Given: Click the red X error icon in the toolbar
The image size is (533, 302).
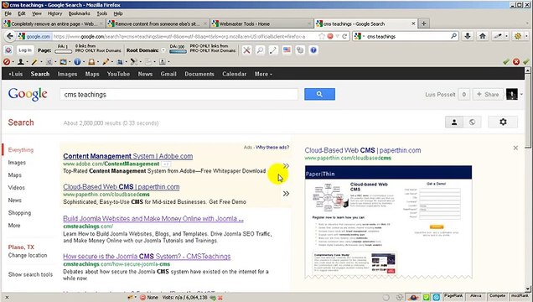Looking at the screenshot, I should coord(516,61).
